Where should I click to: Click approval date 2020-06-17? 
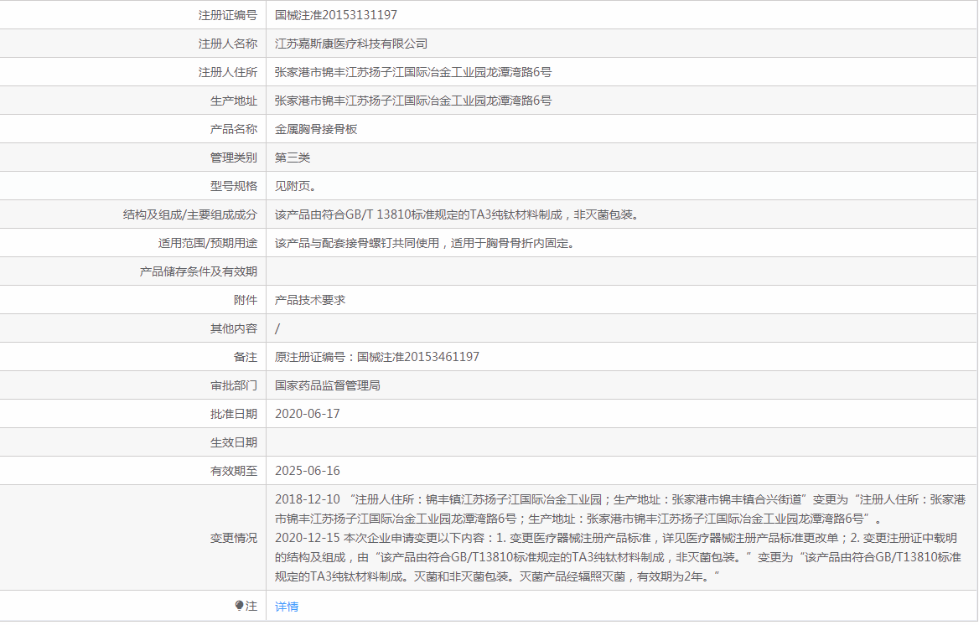(307, 414)
